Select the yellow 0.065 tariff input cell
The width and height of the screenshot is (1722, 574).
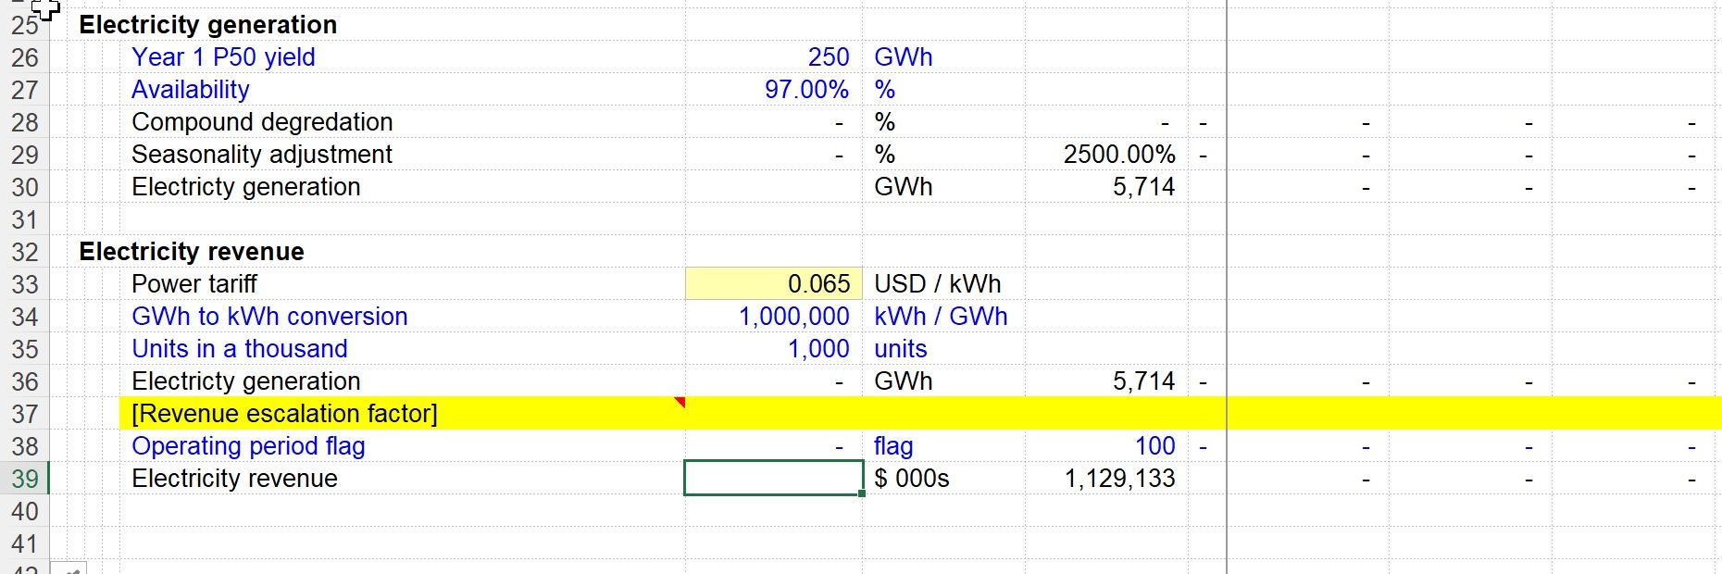(x=774, y=284)
